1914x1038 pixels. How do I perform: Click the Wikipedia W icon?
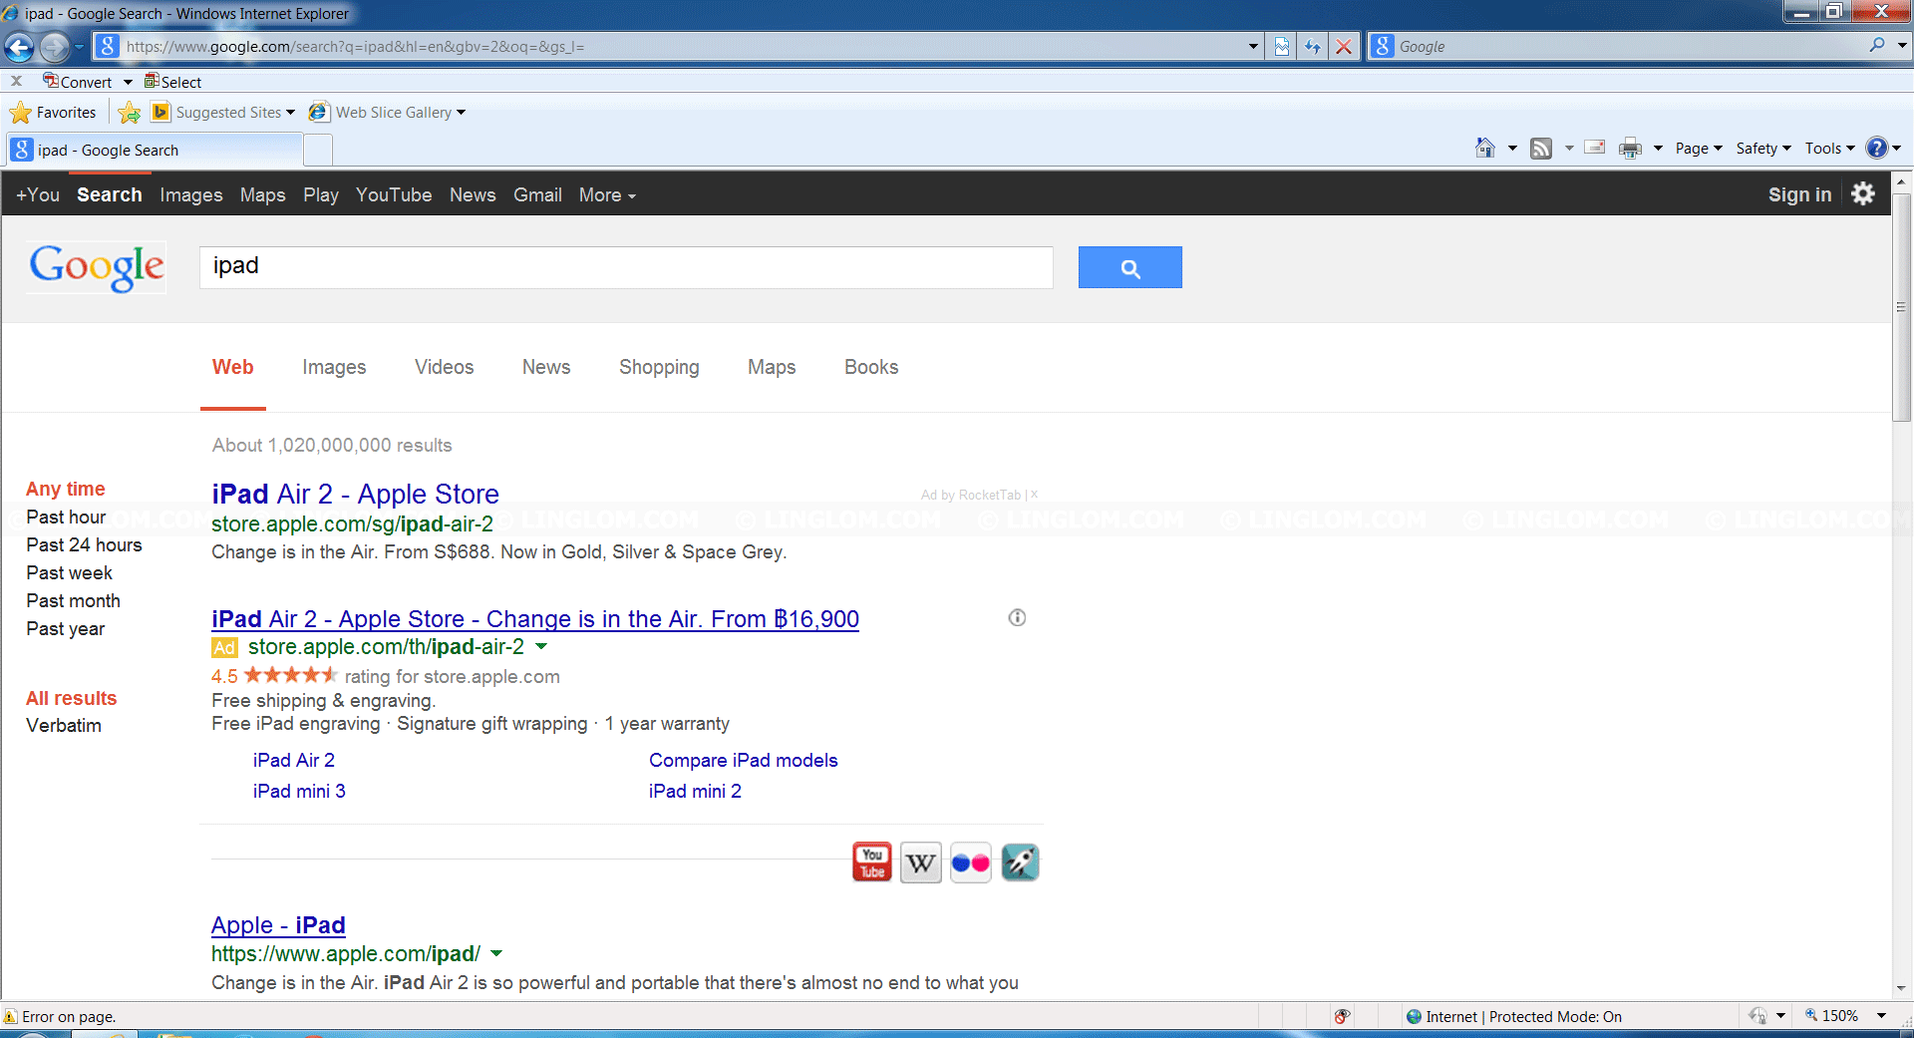coord(921,863)
